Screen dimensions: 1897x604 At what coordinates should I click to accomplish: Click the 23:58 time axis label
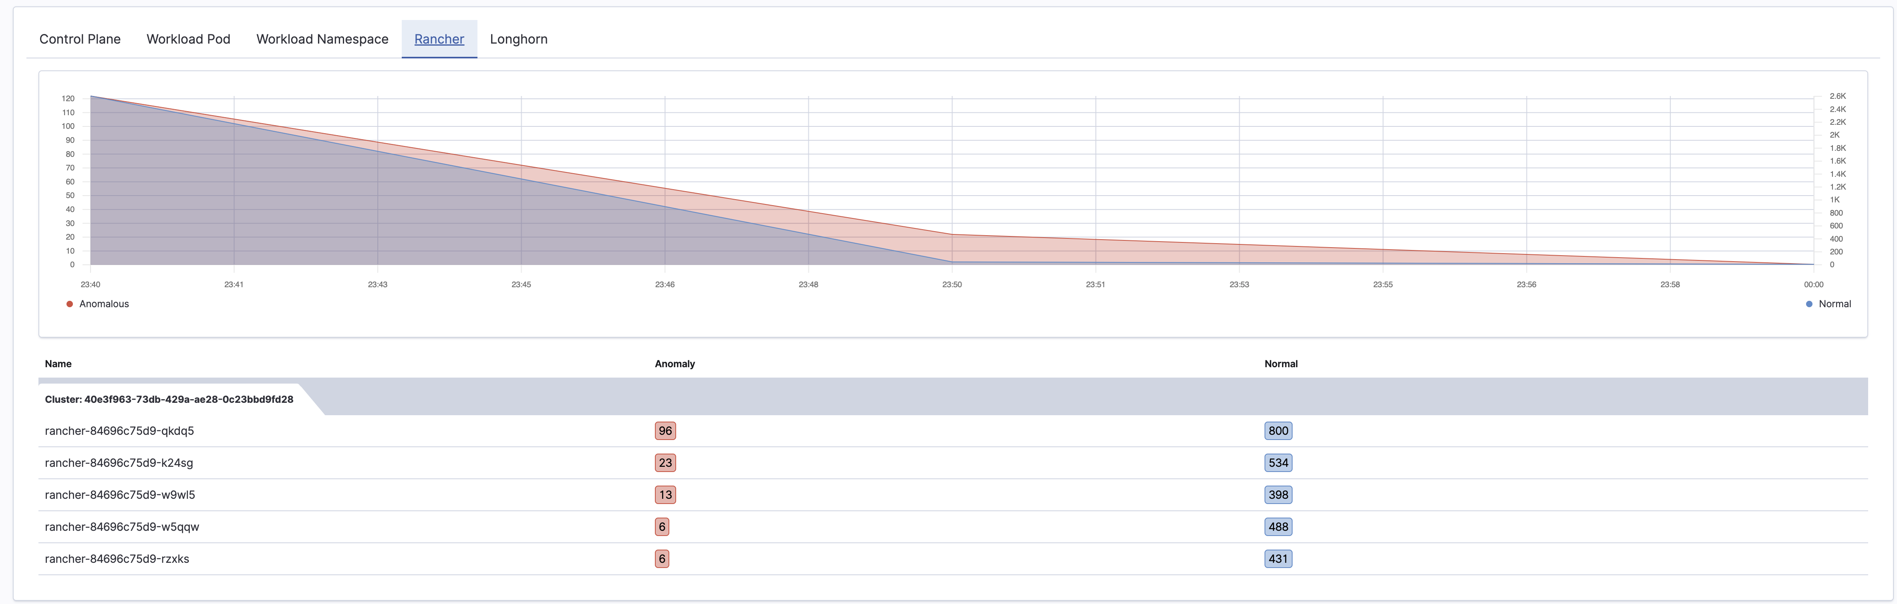[x=1669, y=285]
